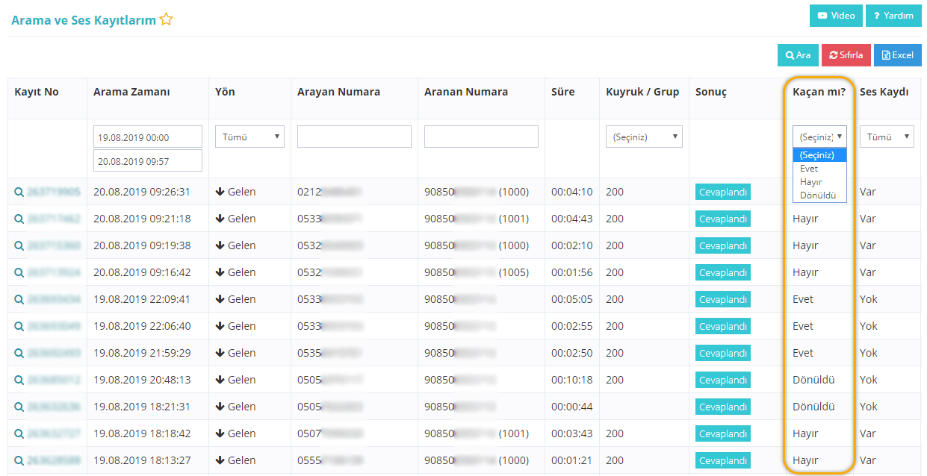Export the records using Excel button
The height and width of the screenshot is (476, 927).
click(897, 55)
